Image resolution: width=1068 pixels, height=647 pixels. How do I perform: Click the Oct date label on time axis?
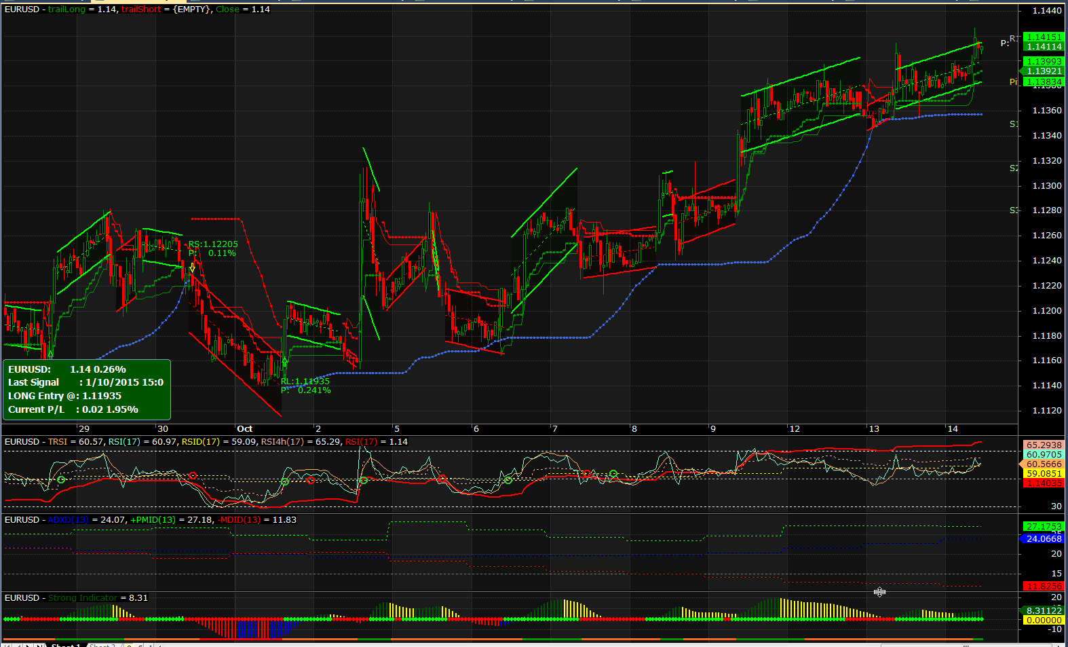tap(245, 429)
